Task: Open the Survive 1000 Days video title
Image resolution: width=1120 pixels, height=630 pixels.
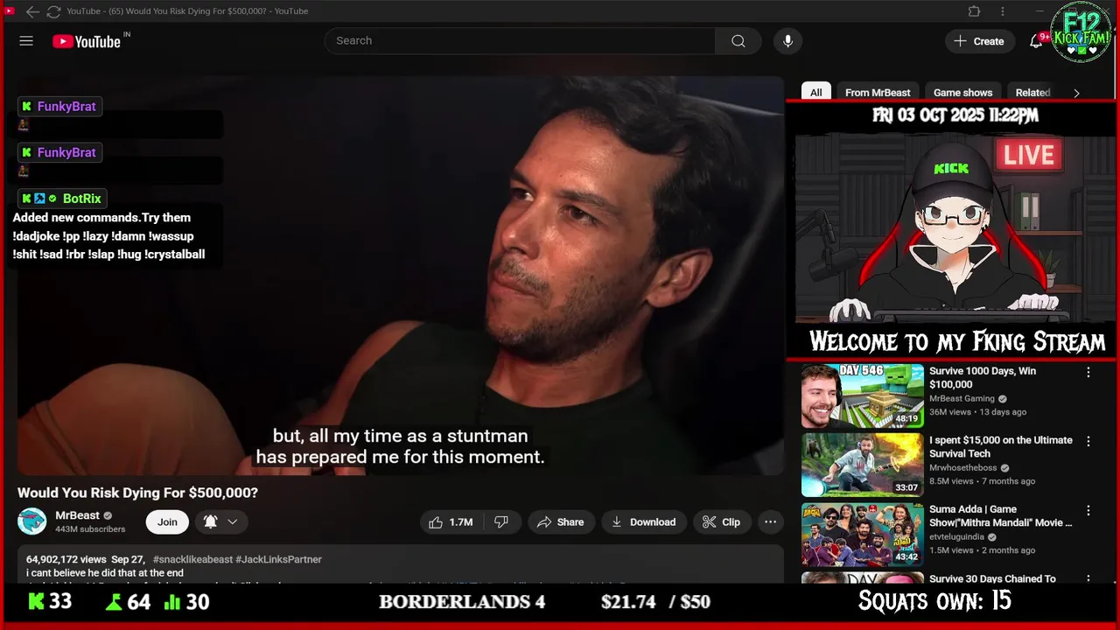Action: 983,378
